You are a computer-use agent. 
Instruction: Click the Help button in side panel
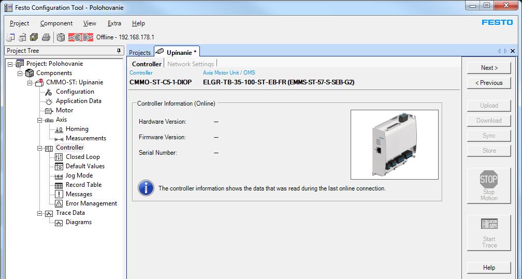(x=489, y=268)
